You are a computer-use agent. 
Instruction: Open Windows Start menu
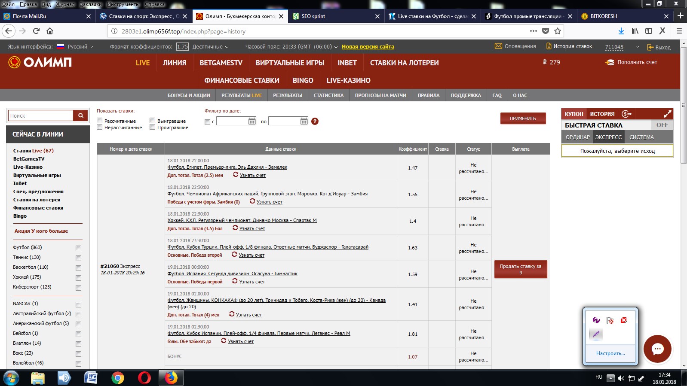pos(11,378)
